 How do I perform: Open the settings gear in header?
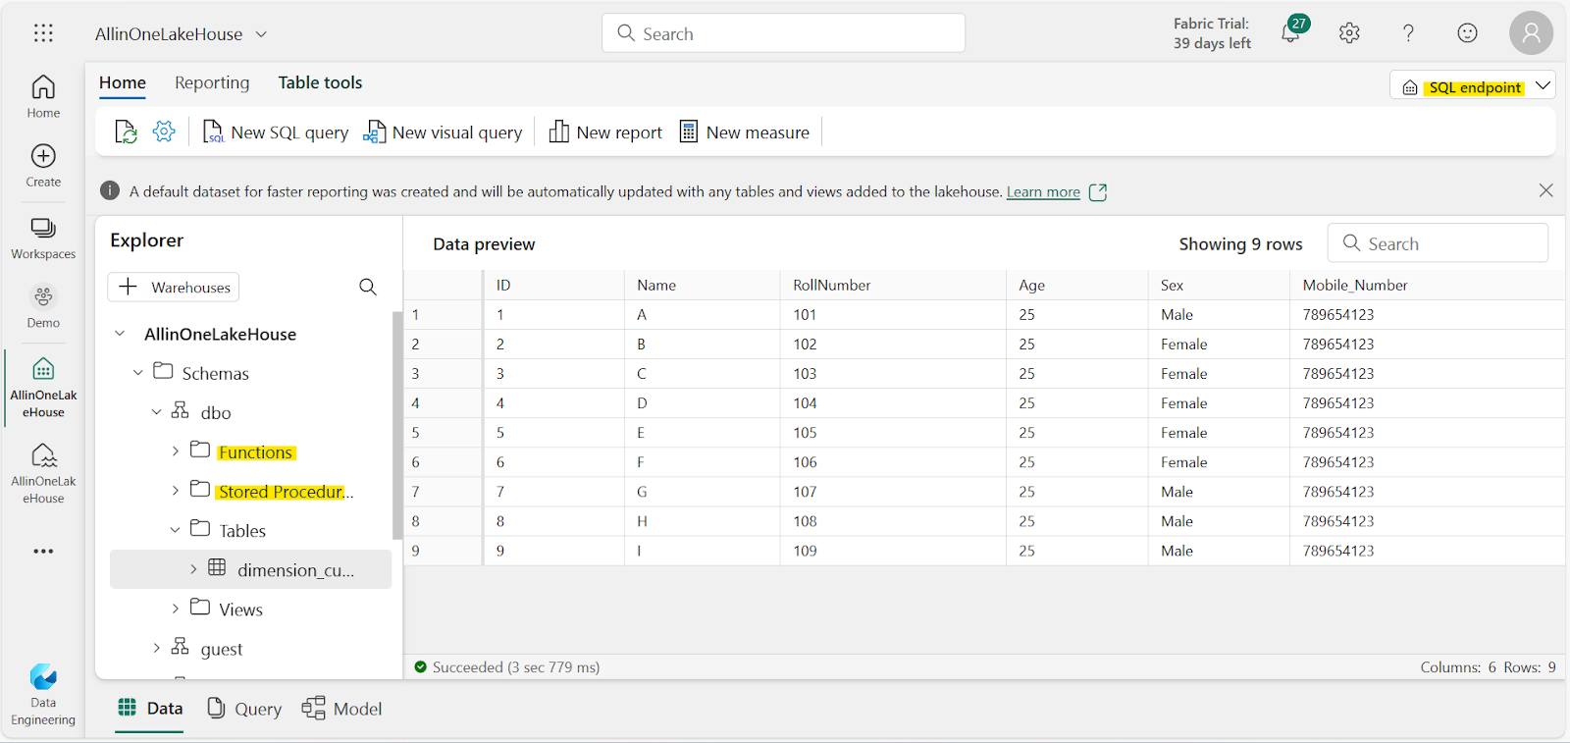(x=1349, y=33)
